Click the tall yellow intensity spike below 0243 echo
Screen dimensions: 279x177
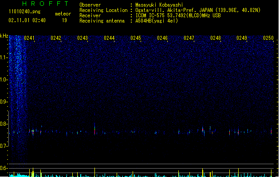point(94,172)
